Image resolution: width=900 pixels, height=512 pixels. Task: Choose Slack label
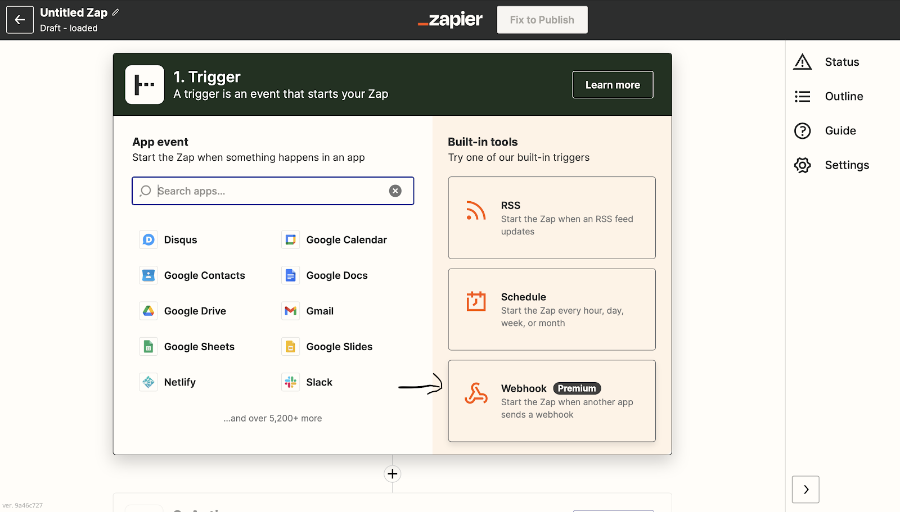pyautogui.click(x=319, y=382)
